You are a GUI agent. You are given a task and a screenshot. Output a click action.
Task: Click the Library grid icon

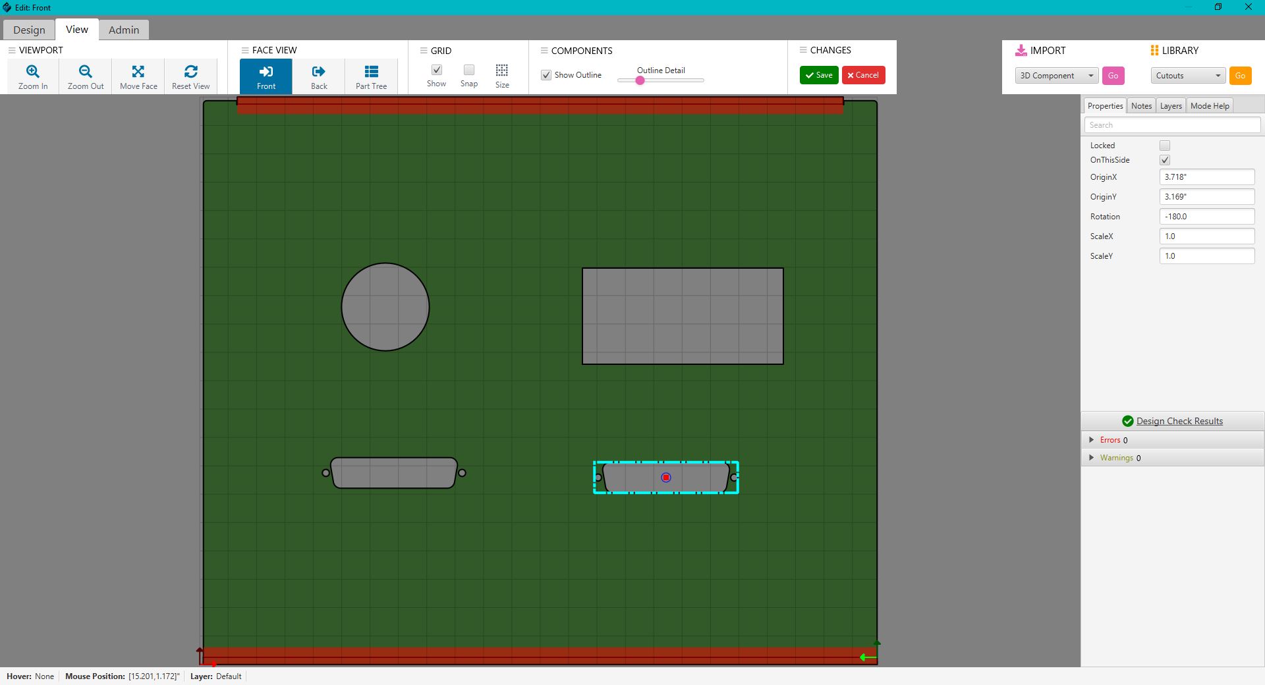(1154, 50)
